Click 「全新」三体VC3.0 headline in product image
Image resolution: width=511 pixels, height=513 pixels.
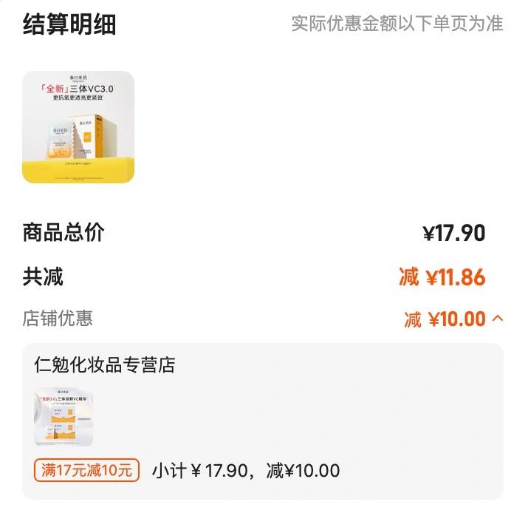(x=78, y=89)
